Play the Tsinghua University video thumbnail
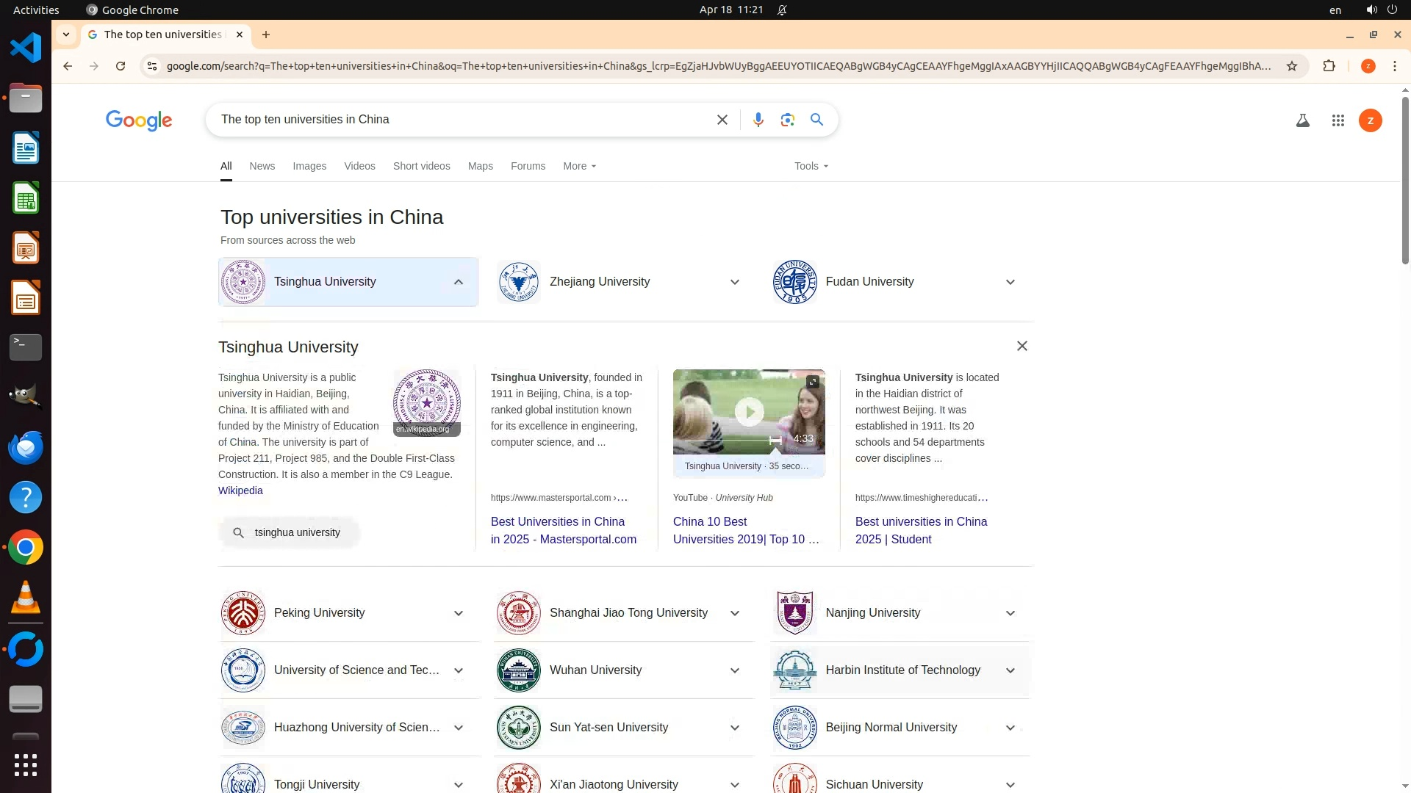This screenshot has height=793, width=1411. click(749, 411)
